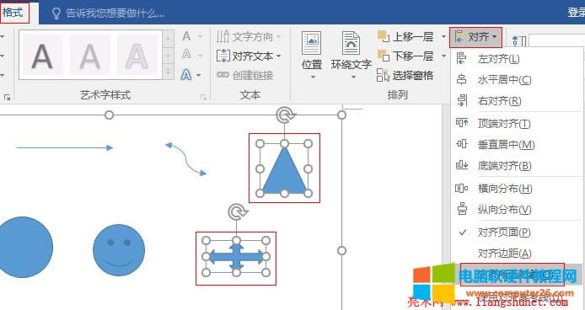This screenshot has width=585, height=310.
Task: Click the 文字方向 button
Action: (249, 36)
